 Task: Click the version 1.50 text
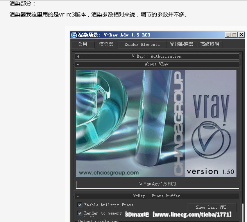tap(210, 171)
